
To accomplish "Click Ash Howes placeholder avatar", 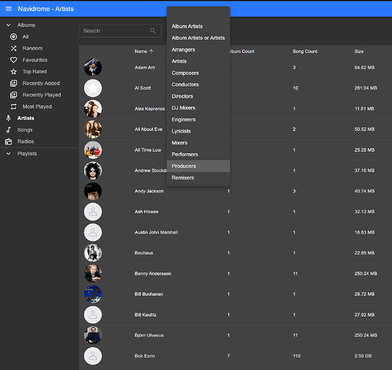I will click(93, 212).
